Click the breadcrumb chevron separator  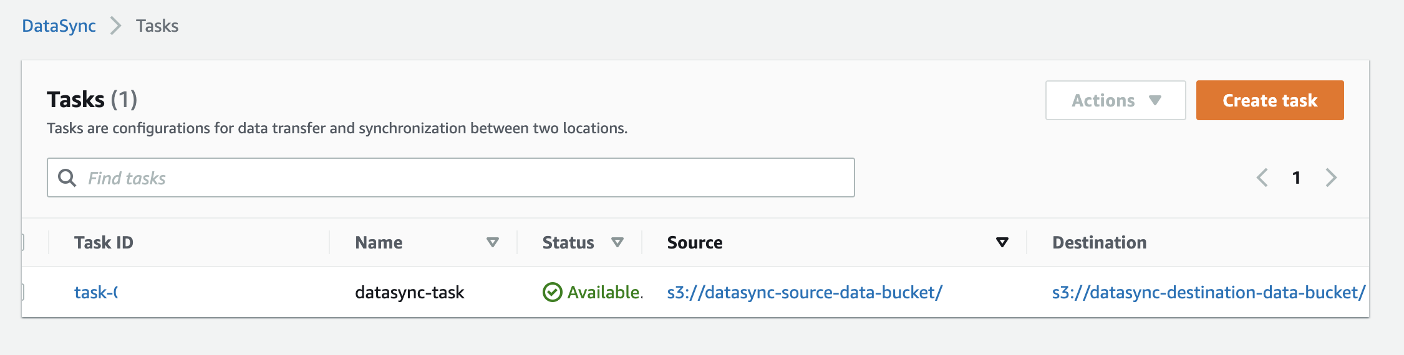coord(115,26)
